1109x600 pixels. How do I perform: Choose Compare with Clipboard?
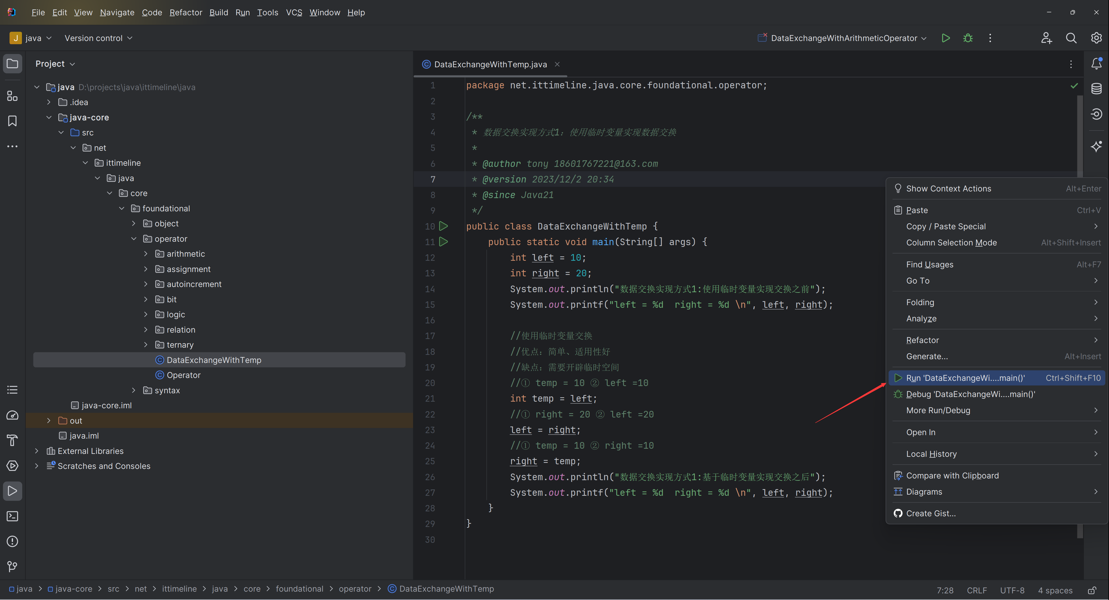pyautogui.click(x=996, y=476)
